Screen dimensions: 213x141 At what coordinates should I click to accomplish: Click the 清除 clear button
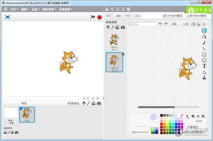pos(174,24)
